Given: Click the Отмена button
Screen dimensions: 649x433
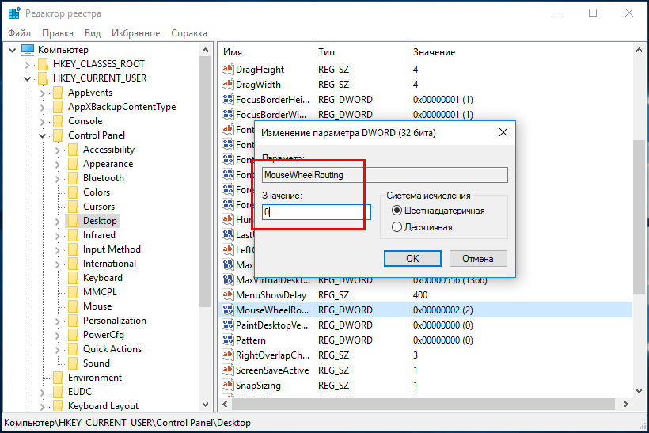Looking at the screenshot, I should pyautogui.click(x=478, y=259).
